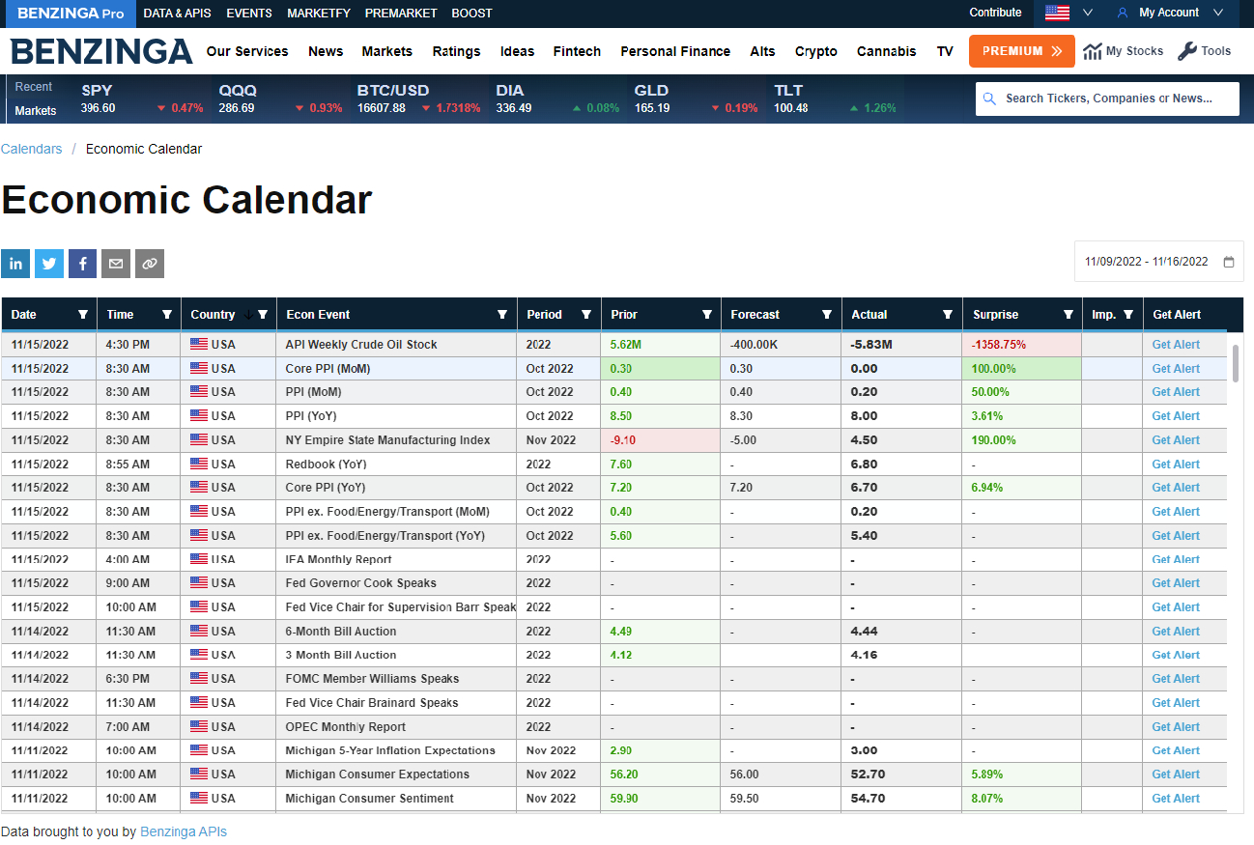This screenshot has height=845, width=1254.
Task: Copy page link icon
Action: (150, 264)
